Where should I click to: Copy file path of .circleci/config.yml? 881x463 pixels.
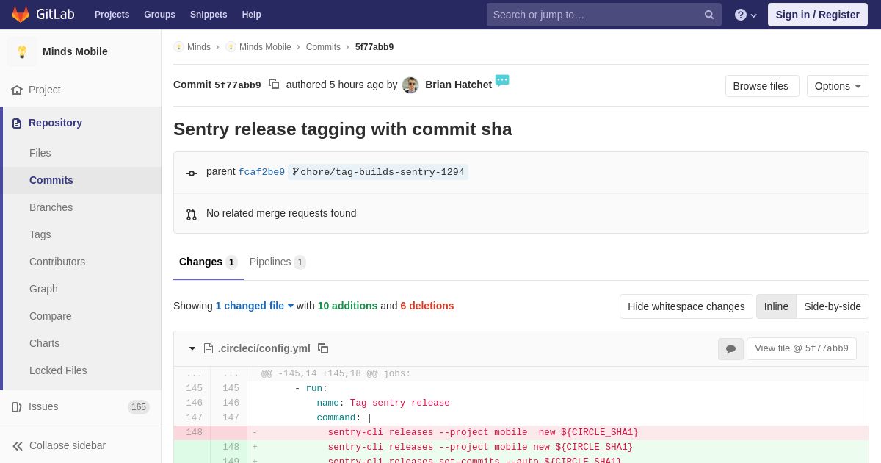[323, 348]
